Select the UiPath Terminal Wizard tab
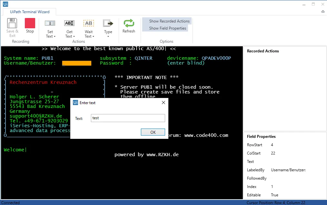 click(x=30, y=12)
